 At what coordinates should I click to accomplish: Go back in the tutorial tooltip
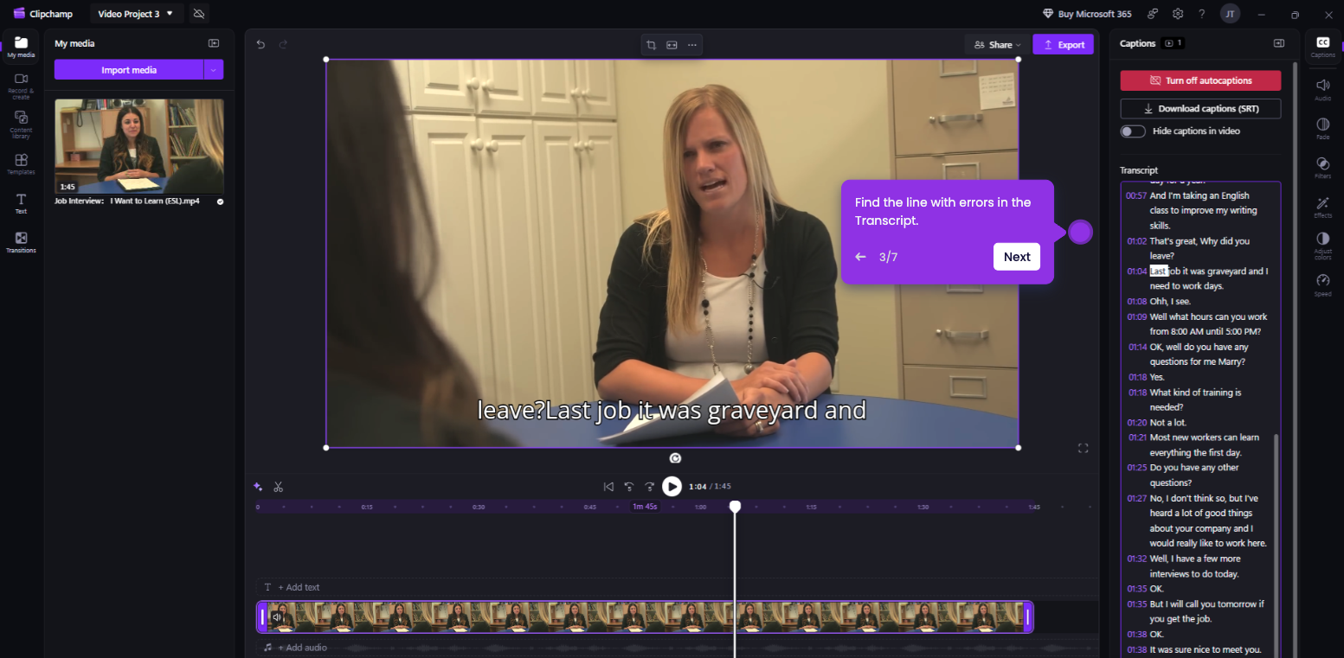click(861, 257)
